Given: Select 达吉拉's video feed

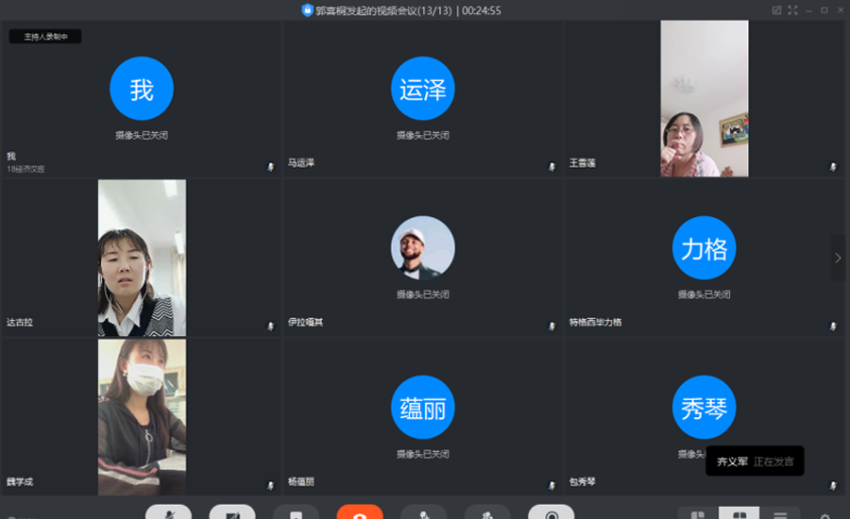Looking at the screenshot, I should click(x=142, y=258).
